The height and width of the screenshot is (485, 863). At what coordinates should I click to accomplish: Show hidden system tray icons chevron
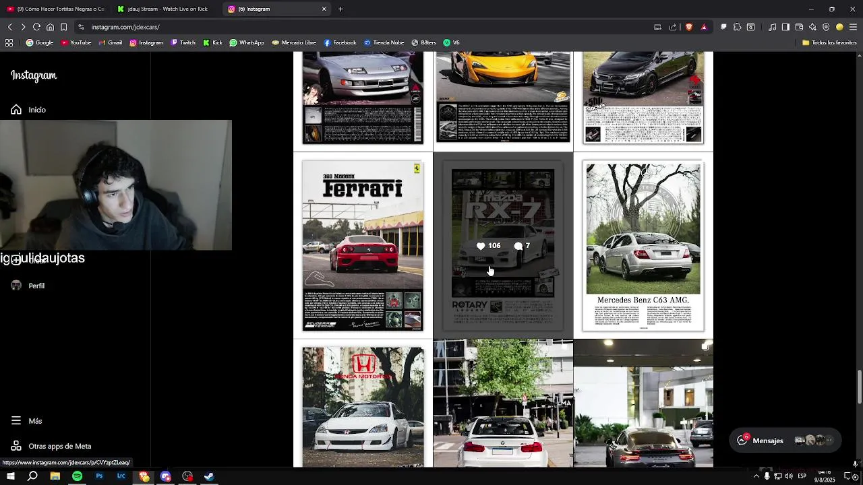(x=756, y=476)
